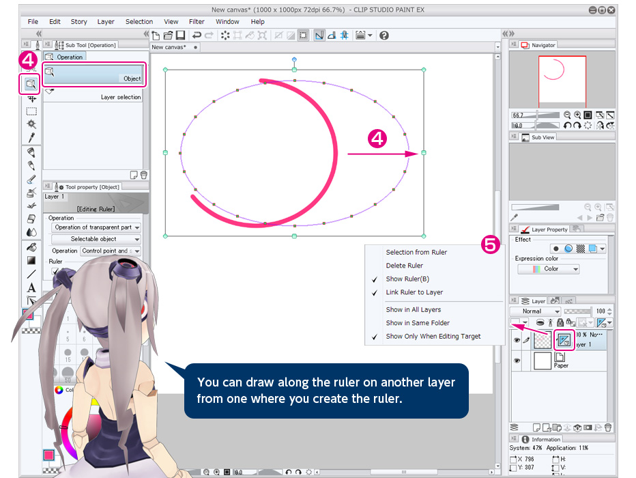Click the ruler icon on Layer 1
This screenshot has height=478, width=636.
tap(564, 339)
